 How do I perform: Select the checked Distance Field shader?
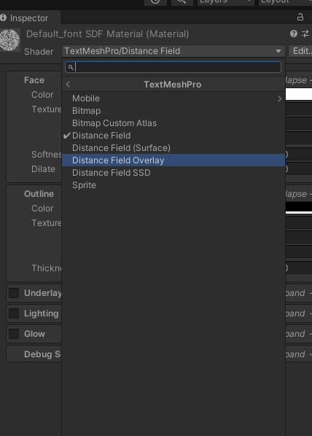point(173,136)
